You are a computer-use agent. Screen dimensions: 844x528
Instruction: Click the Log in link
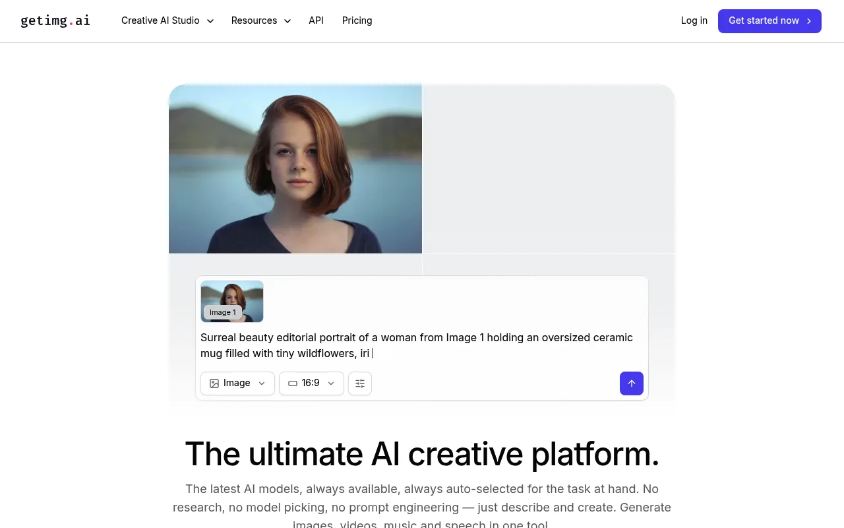pos(694,20)
